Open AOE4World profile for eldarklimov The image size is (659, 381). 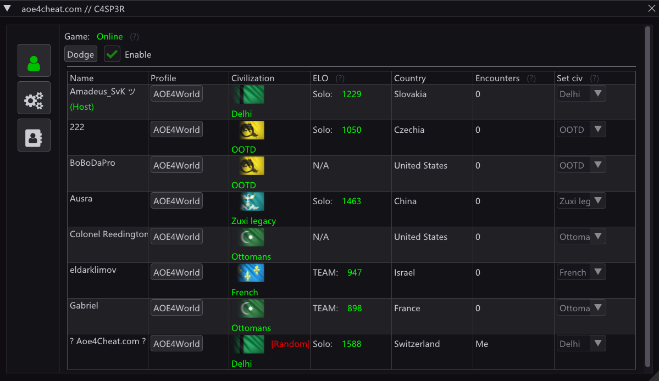click(x=176, y=272)
